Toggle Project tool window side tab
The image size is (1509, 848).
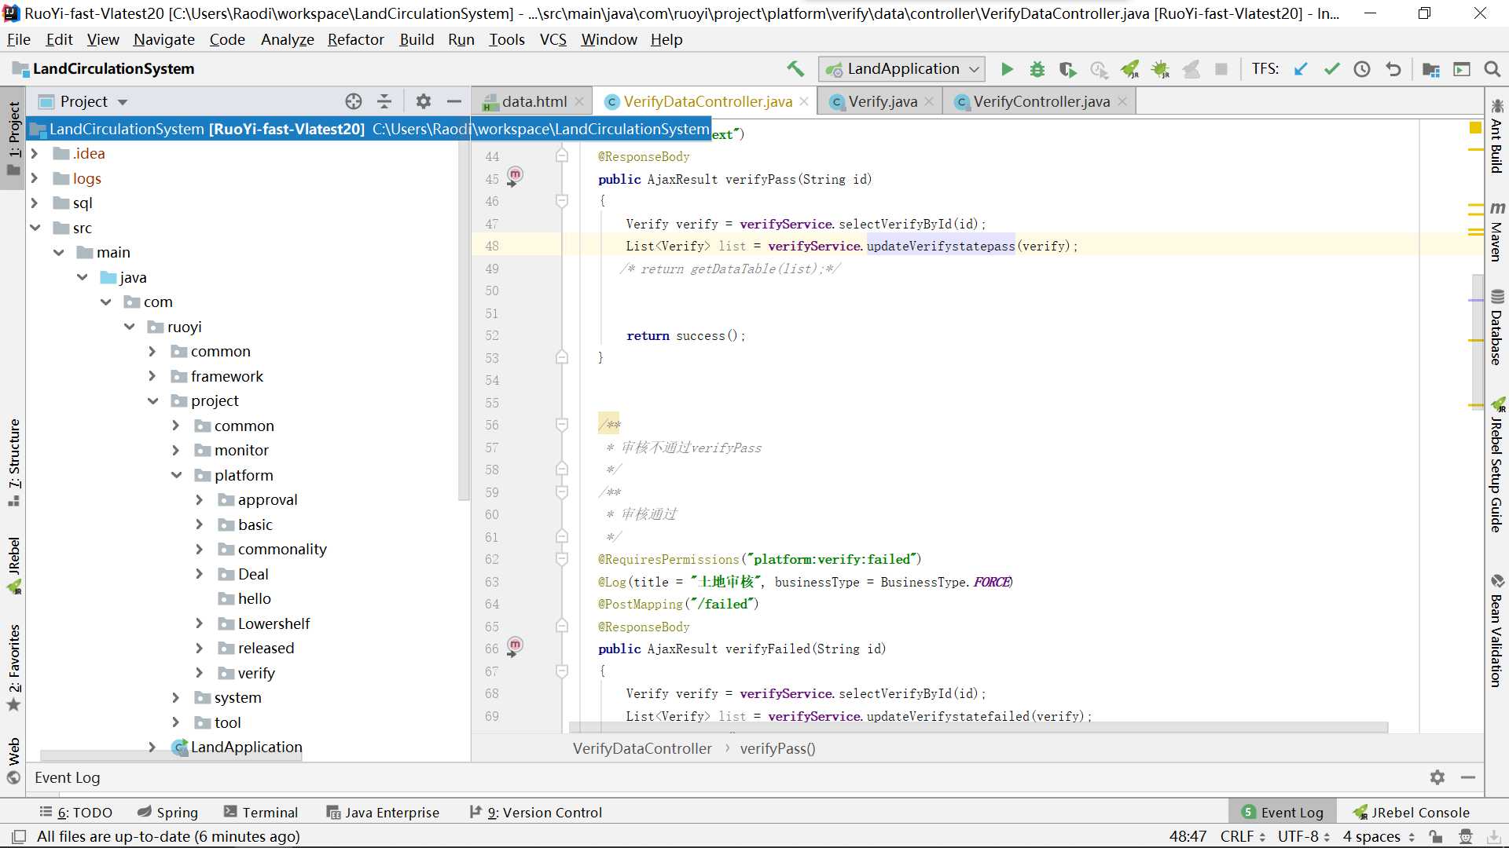(x=13, y=138)
